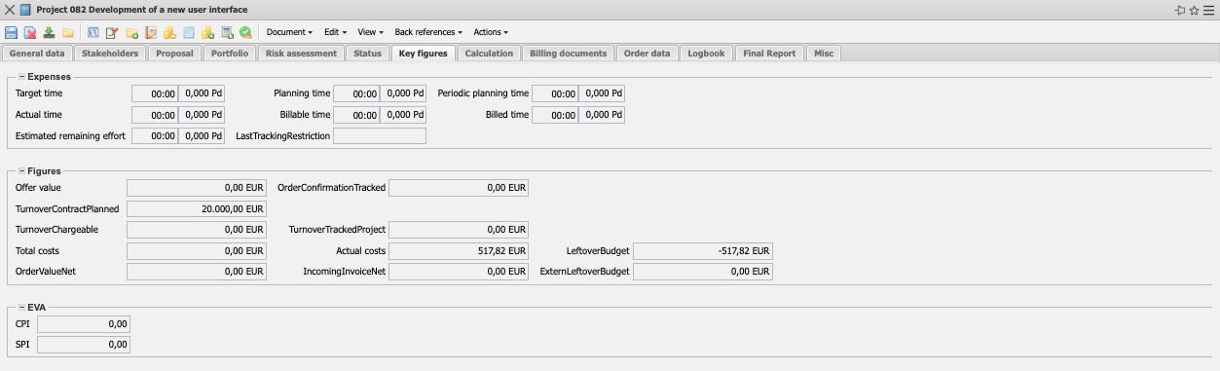This screenshot has height=371, width=1220.
Task: Click the yellow folder toolbar icon
Action: tap(67, 32)
